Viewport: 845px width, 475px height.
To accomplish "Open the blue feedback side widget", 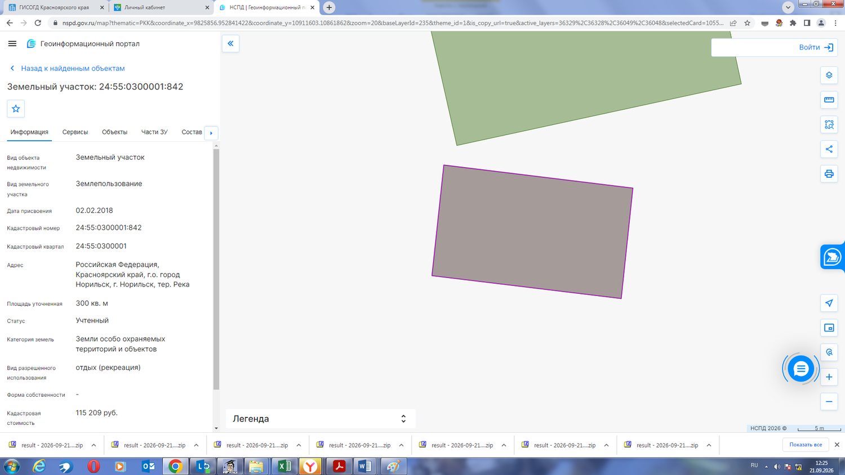I will point(833,257).
